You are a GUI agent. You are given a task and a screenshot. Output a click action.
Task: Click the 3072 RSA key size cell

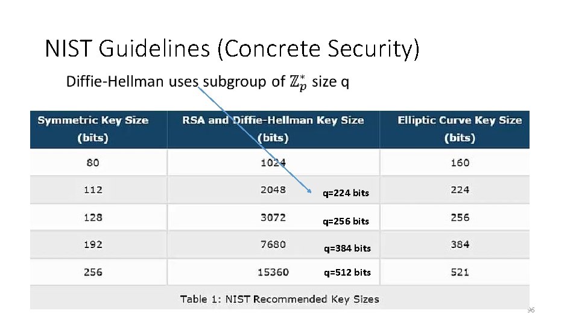273,217
